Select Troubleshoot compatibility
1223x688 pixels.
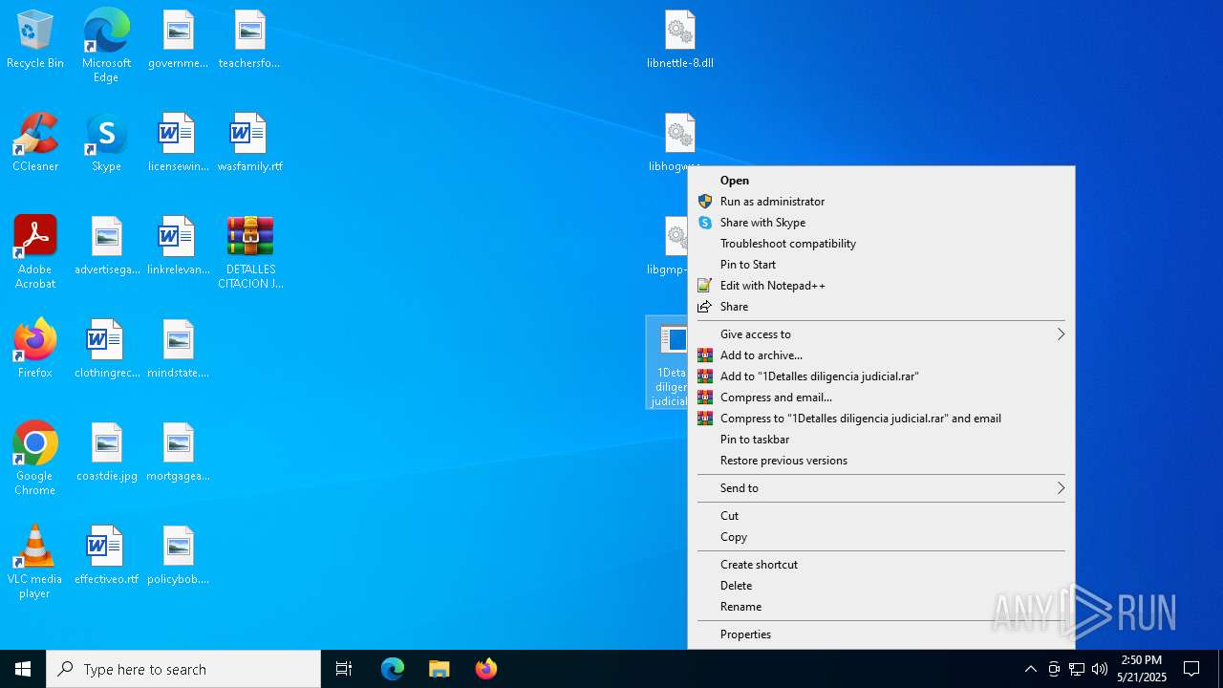pyautogui.click(x=881, y=244)
